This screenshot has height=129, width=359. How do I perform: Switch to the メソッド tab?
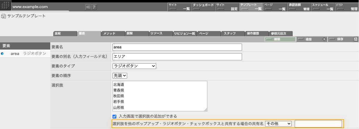pos(113,33)
